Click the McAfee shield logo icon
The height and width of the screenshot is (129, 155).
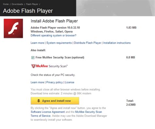click(x=33, y=66)
